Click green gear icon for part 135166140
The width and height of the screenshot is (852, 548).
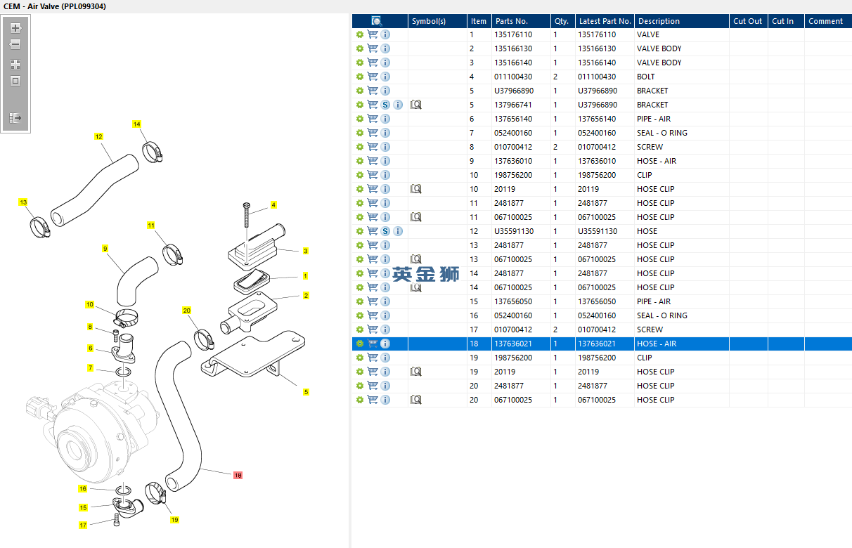click(360, 63)
